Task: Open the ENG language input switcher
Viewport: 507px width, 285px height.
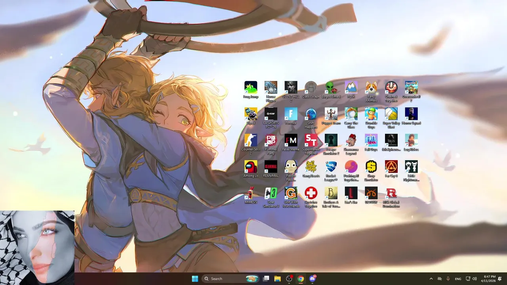Action: 458,279
